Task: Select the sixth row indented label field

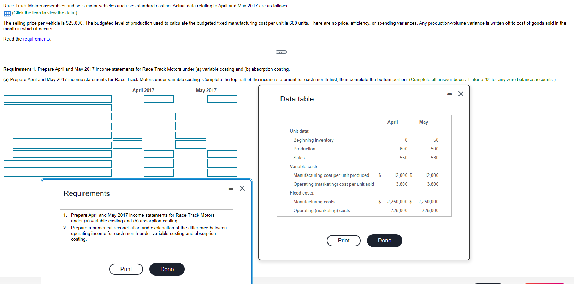Action: (x=62, y=145)
